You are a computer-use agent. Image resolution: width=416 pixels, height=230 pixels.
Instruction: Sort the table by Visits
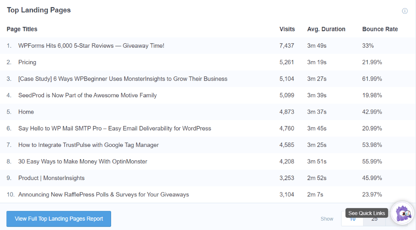[287, 29]
